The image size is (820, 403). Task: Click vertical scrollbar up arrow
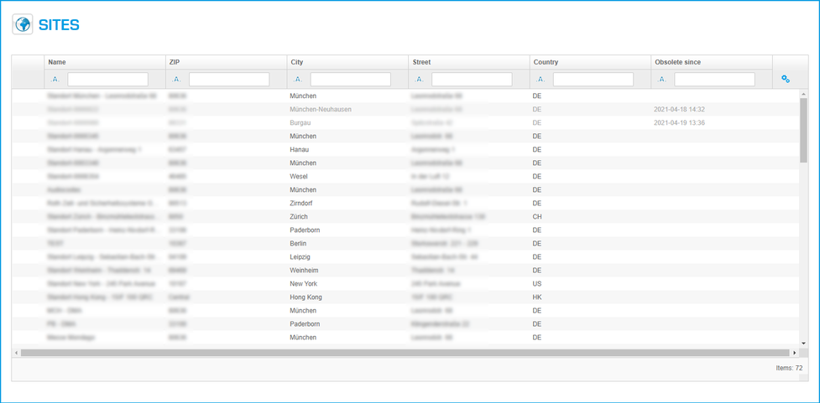click(x=803, y=94)
